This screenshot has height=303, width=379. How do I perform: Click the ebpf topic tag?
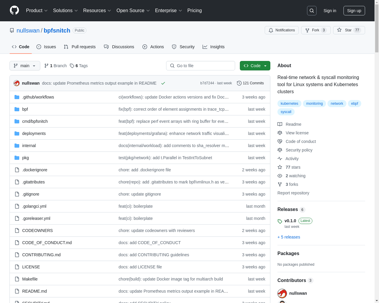[354, 104]
